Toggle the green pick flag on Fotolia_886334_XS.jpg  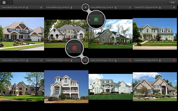(x=41, y=7)
